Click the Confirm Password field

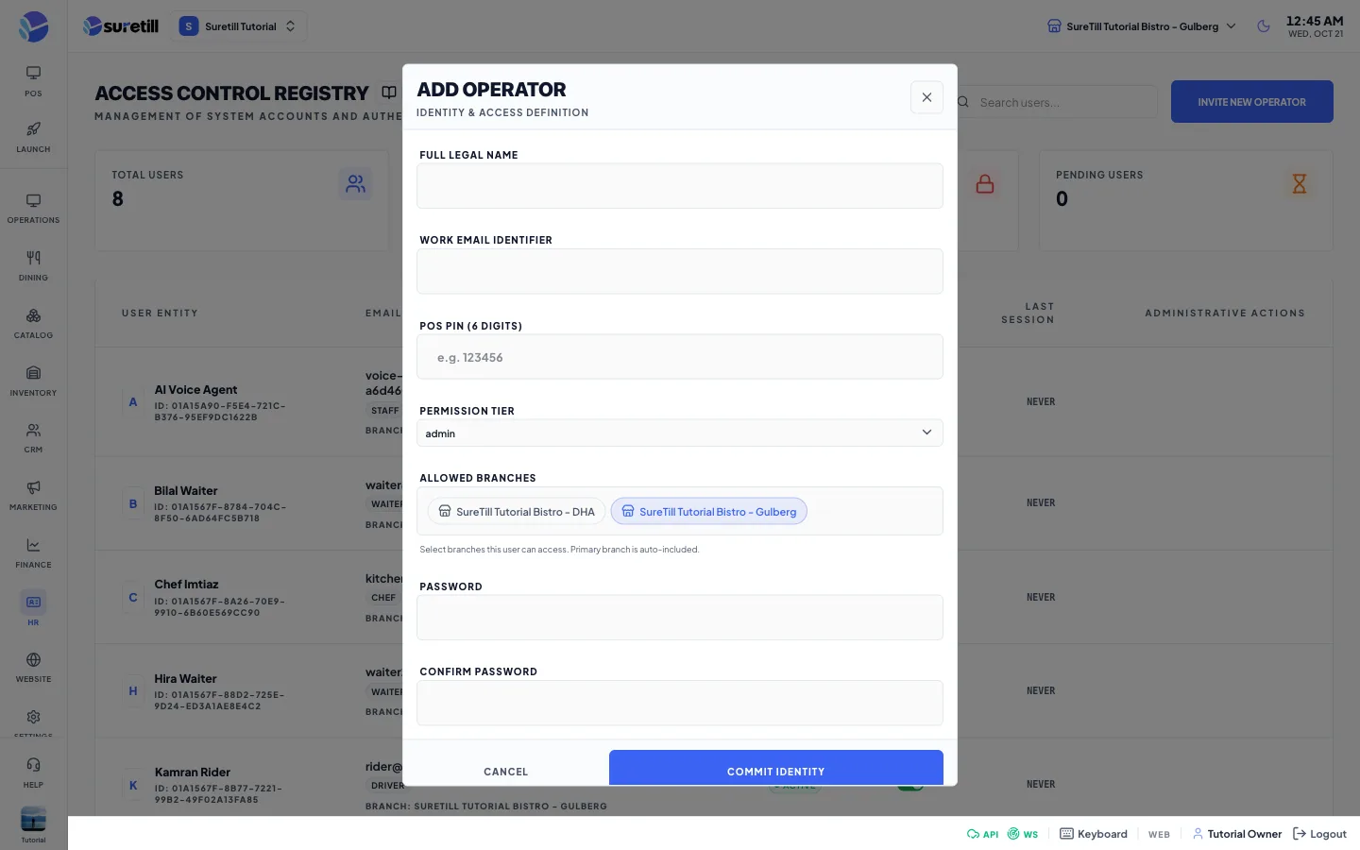[680, 703]
